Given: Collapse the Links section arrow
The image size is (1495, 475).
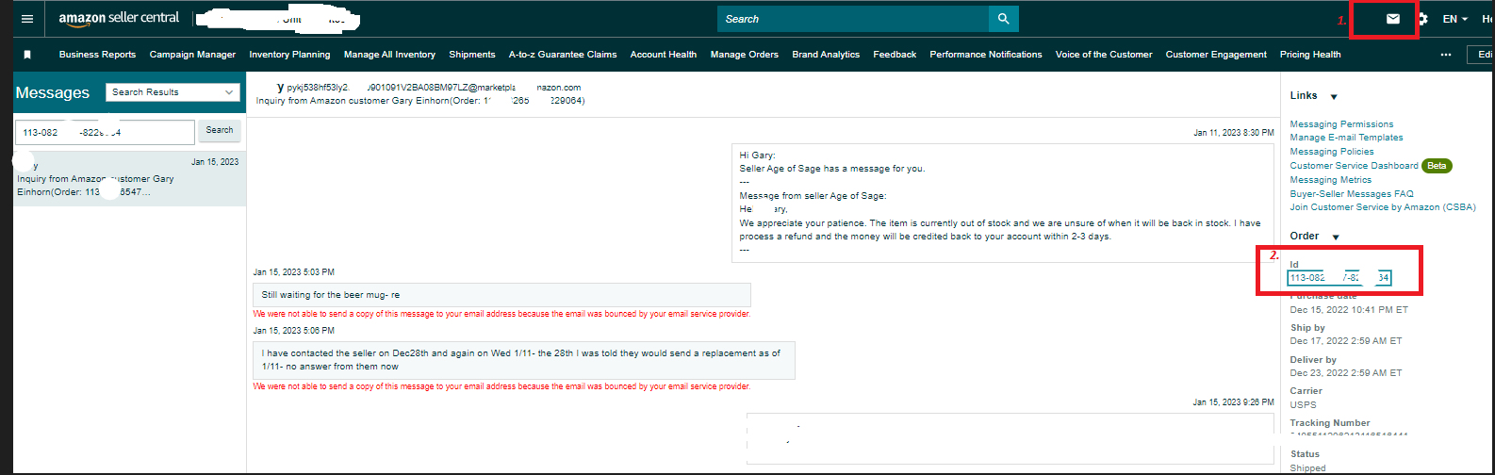Looking at the screenshot, I should point(1334,97).
